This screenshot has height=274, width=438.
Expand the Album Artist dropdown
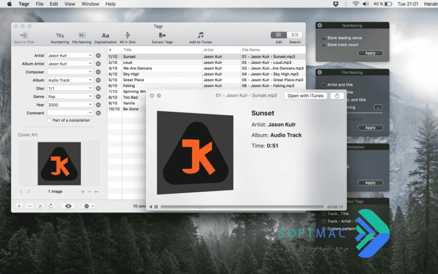[90, 63]
